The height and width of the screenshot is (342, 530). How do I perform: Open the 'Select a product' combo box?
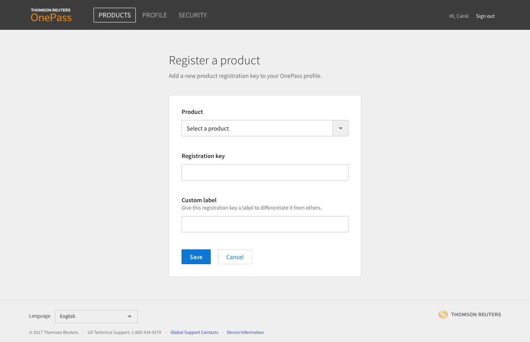tap(257, 128)
